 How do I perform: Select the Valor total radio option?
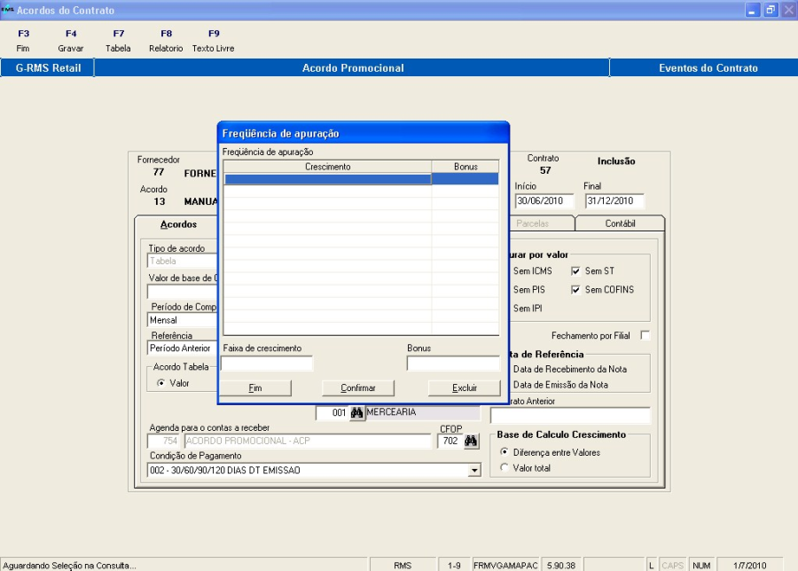pos(505,468)
